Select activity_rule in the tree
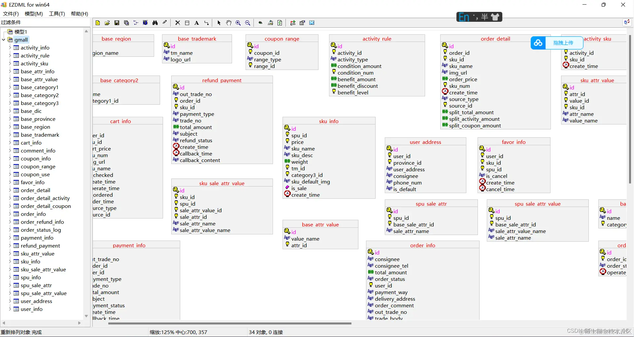Image resolution: width=634 pixels, height=337 pixels. pyautogui.click(x=35, y=55)
